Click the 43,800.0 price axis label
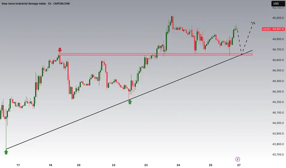 (x=278, y=144)
